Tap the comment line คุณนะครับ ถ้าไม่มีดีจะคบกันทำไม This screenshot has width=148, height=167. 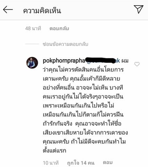pos(84,142)
